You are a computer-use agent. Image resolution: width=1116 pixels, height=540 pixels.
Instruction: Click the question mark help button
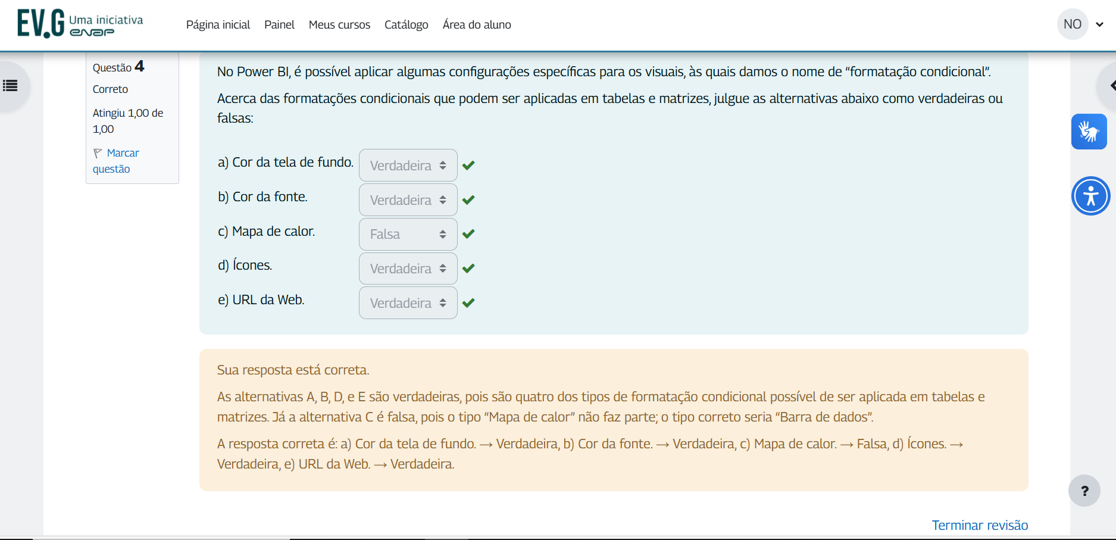coord(1084,491)
